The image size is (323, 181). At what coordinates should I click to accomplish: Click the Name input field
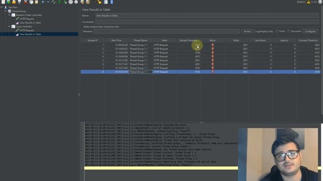[207, 16]
